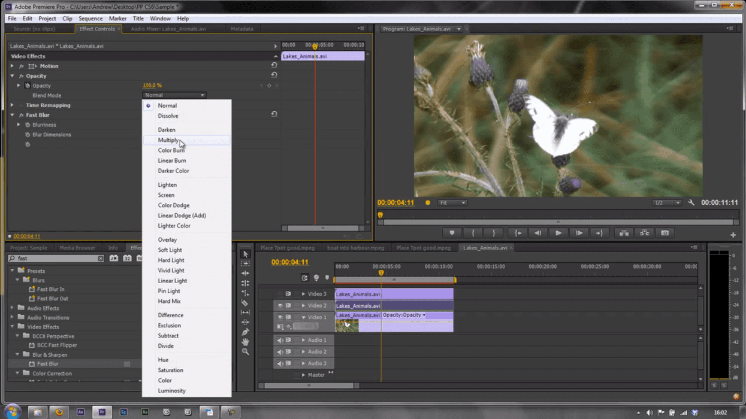
Task: Click the effects search field containing fast
Action: pyautogui.click(x=56, y=259)
